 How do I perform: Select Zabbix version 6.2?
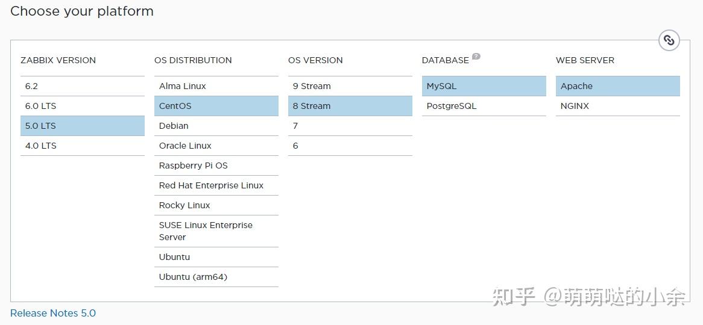(x=83, y=86)
